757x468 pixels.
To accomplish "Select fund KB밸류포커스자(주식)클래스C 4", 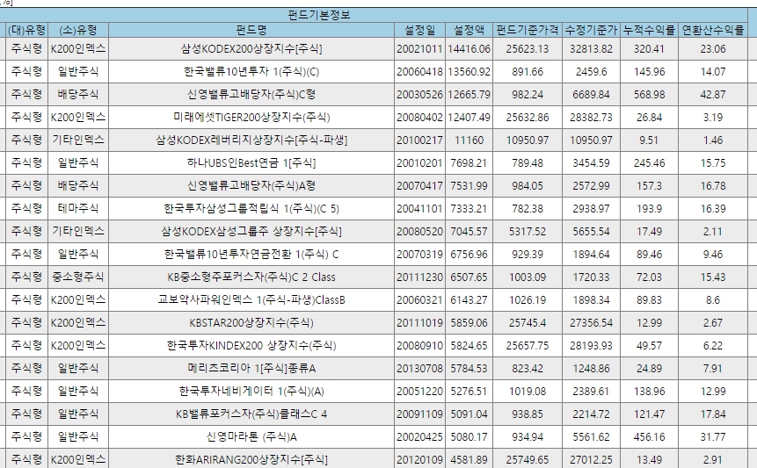I will [251, 414].
